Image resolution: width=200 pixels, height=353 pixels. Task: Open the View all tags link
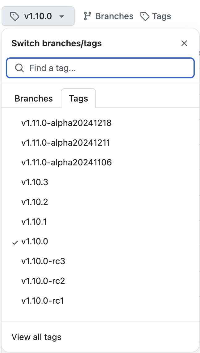[36, 337]
